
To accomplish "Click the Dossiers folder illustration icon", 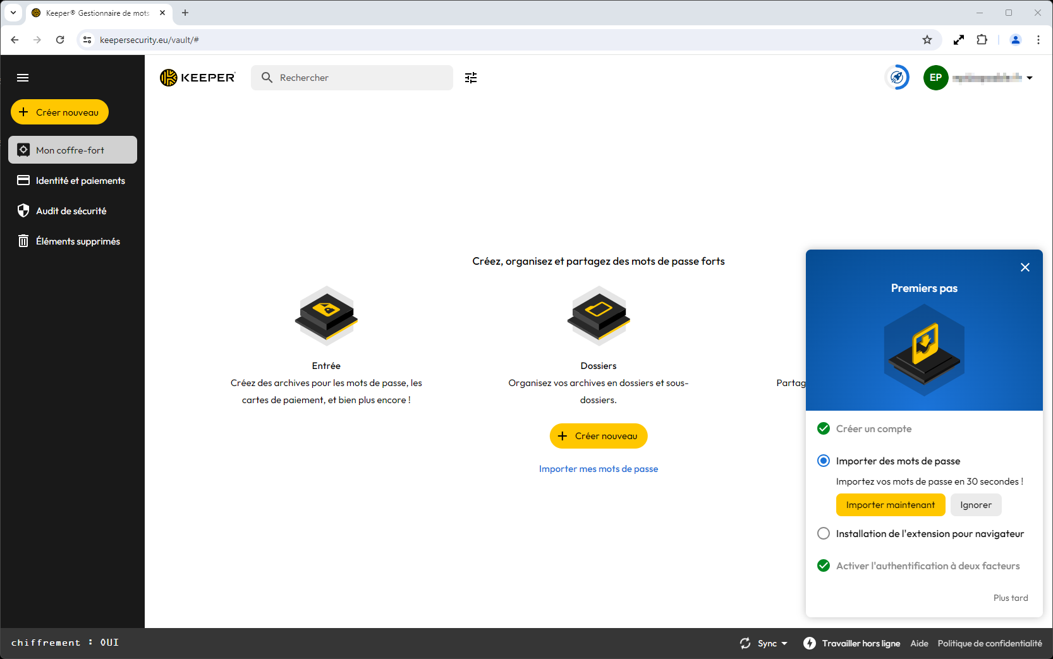I will tap(599, 316).
